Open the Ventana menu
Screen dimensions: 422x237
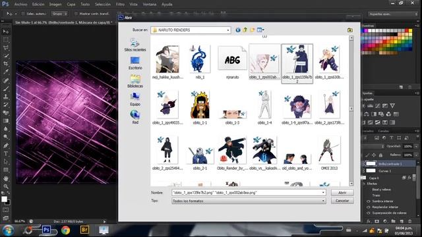pos(150,5)
